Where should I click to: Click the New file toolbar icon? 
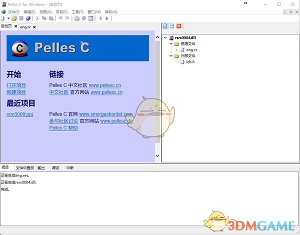point(3,18)
